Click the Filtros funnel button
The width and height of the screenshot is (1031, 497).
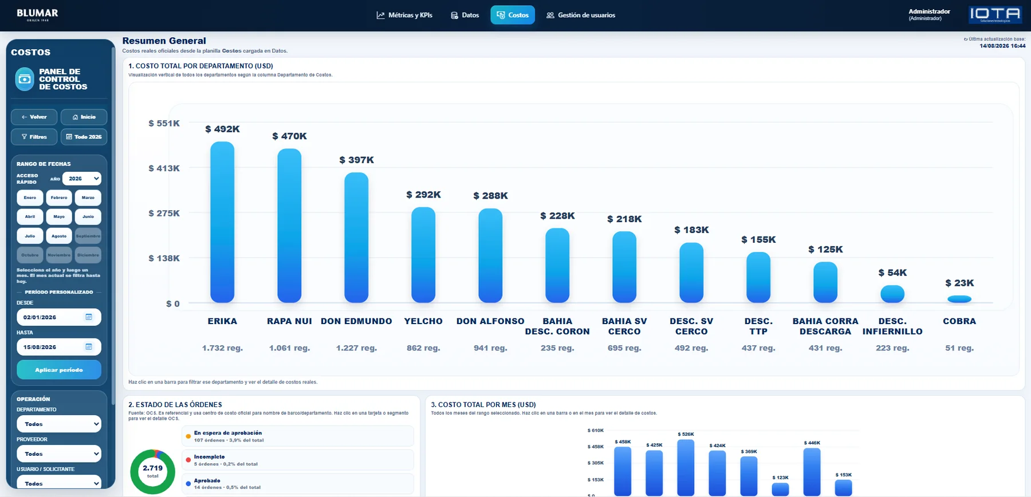34,137
